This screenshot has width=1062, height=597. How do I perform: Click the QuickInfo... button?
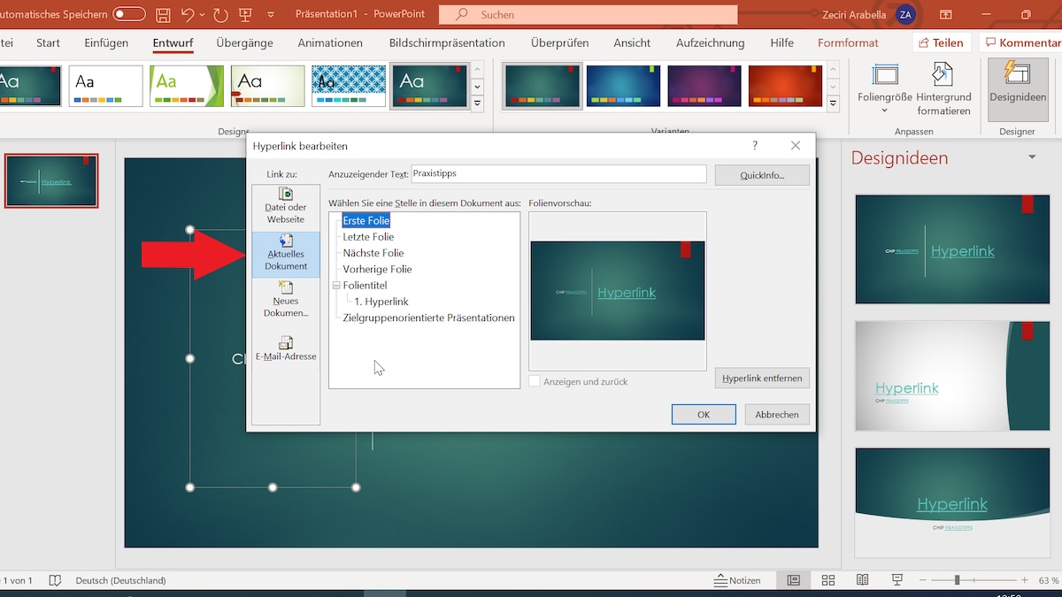coord(762,175)
